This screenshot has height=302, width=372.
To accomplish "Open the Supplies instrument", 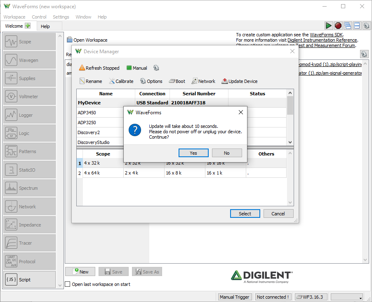I will click(x=29, y=78).
